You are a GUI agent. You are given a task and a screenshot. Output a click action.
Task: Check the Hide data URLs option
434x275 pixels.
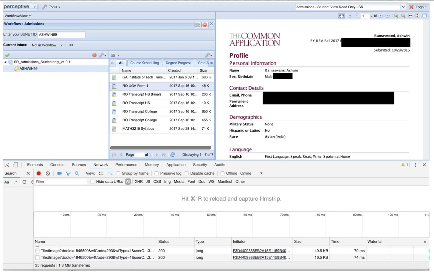pyautogui.click(x=92, y=182)
